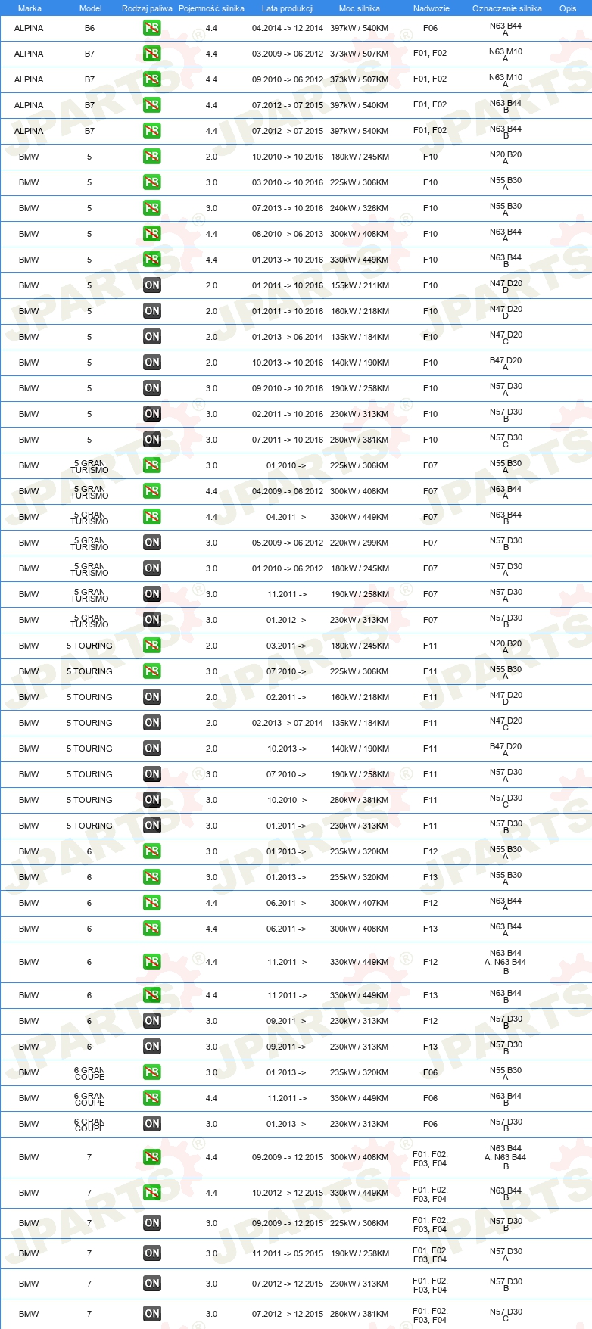Click petrol icon in BMW 5 08.2010 row
The width and height of the screenshot is (592, 1329).
151,234
